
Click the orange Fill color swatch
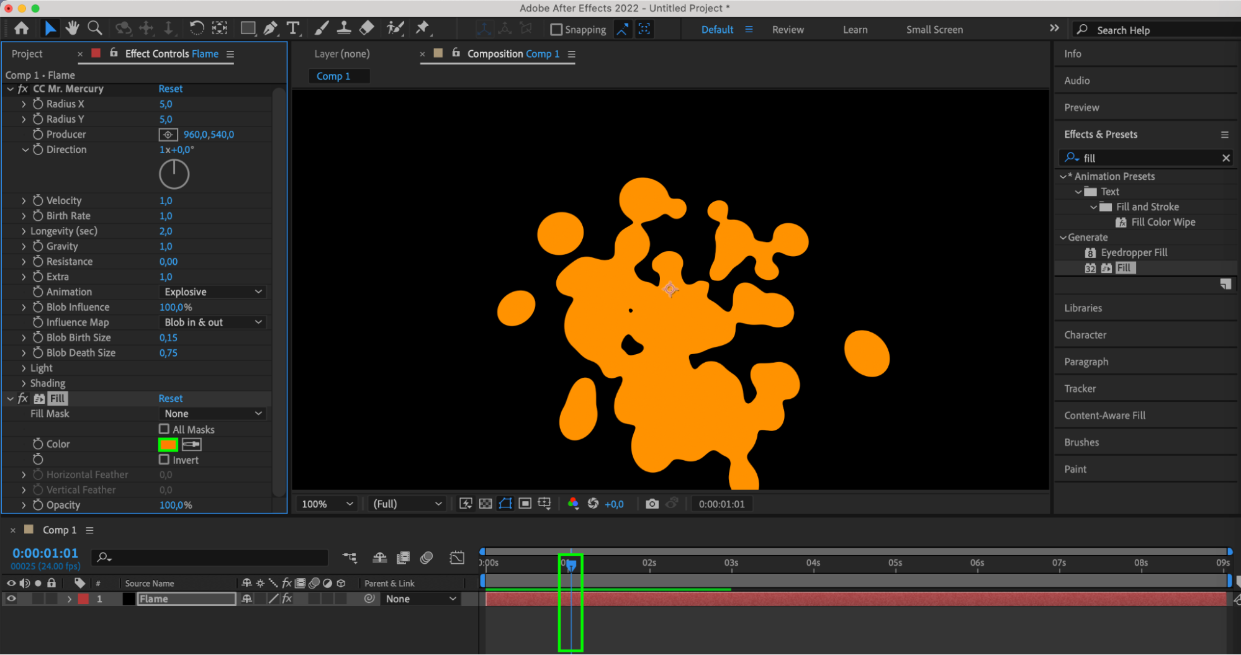(x=168, y=444)
